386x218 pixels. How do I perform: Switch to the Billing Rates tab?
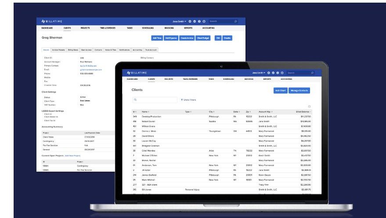click(x=73, y=50)
